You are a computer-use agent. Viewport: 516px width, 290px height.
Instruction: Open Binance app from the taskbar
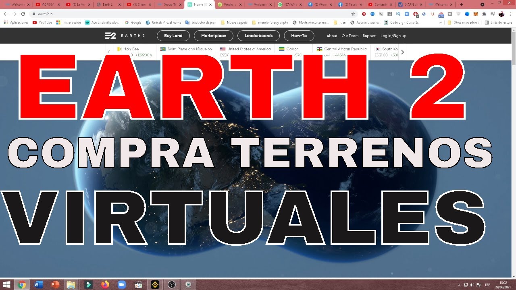[154, 284]
